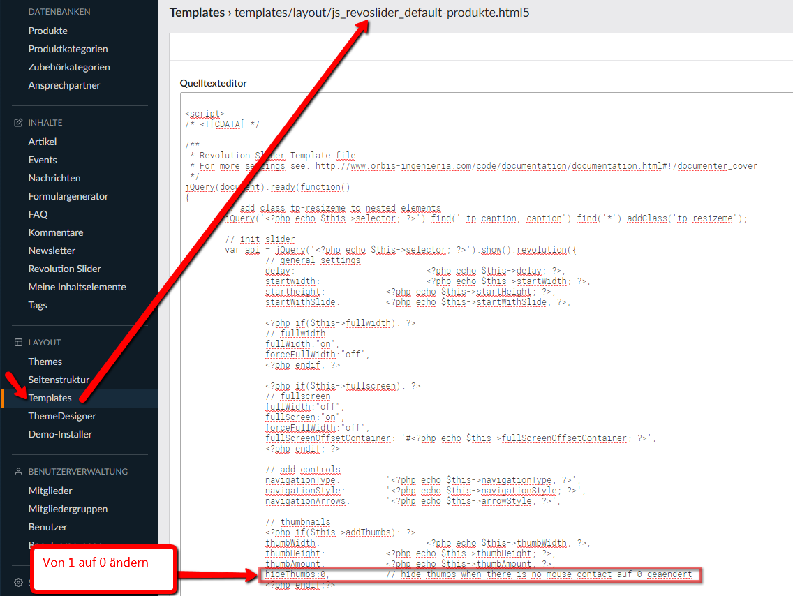793x596 pixels.
Task: Click the Layout grid icon
Action: point(19,343)
